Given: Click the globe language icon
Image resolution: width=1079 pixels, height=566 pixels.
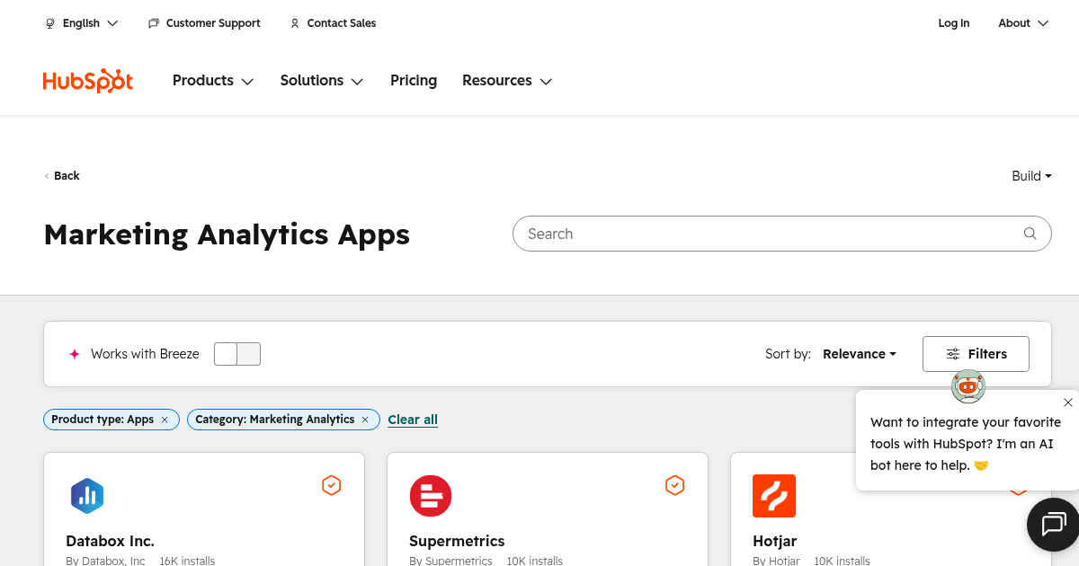Looking at the screenshot, I should (x=50, y=23).
